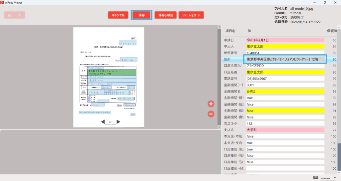
Task: Click the AIRead Viewer app icon
Action: click(x=2, y=2)
